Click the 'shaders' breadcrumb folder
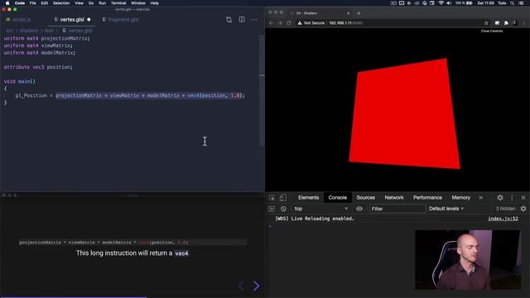The image size is (530, 298). click(29, 31)
